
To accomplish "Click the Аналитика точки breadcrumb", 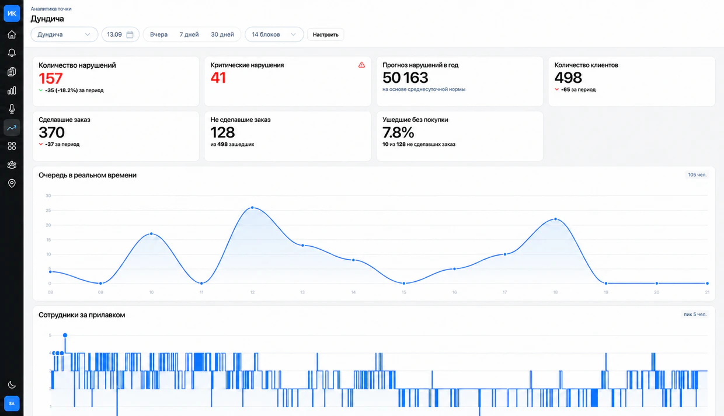I will (x=51, y=9).
